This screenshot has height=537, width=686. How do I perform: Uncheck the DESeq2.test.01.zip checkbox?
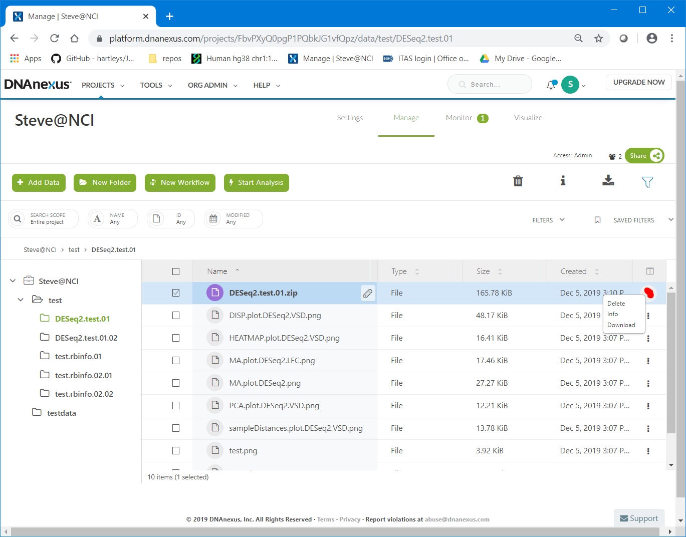(x=176, y=293)
